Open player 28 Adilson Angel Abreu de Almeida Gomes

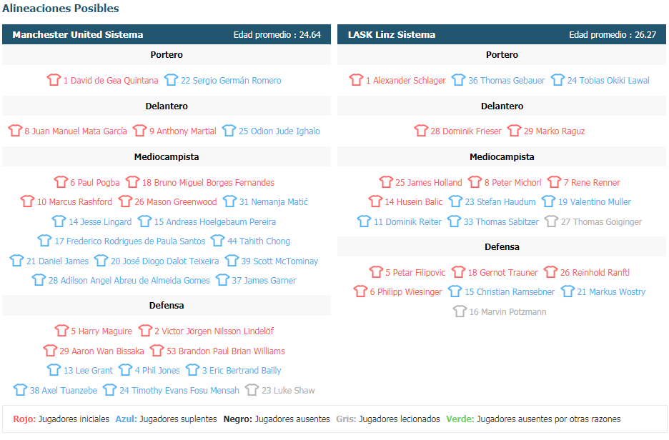pos(129,281)
